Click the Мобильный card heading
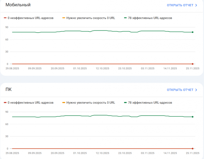Image resolution: width=204 pixels, height=159 pixels. coord(18,5)
